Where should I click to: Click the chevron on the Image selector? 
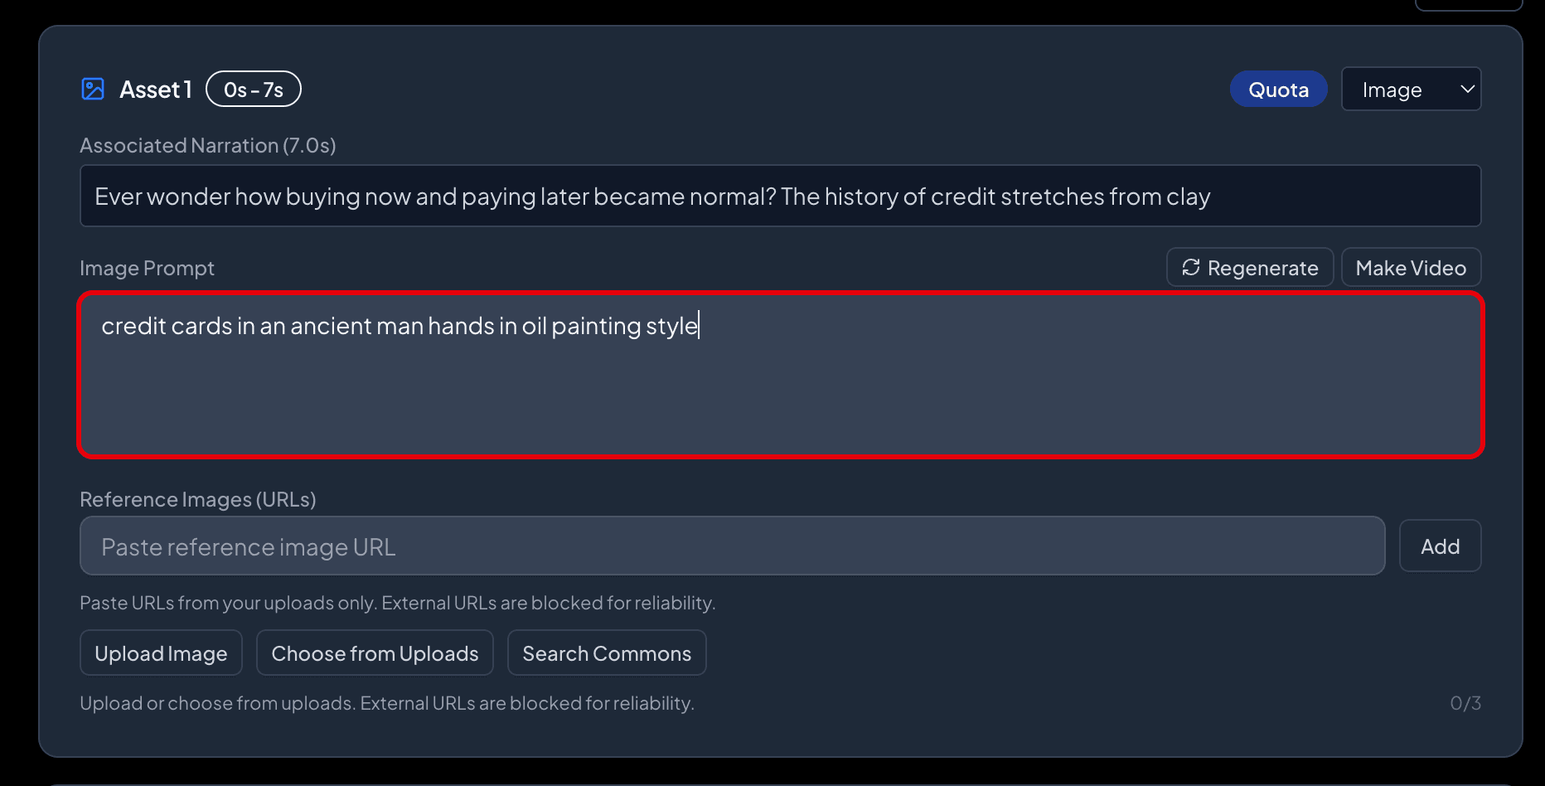pyautogui.click(x=1468, y=89)
